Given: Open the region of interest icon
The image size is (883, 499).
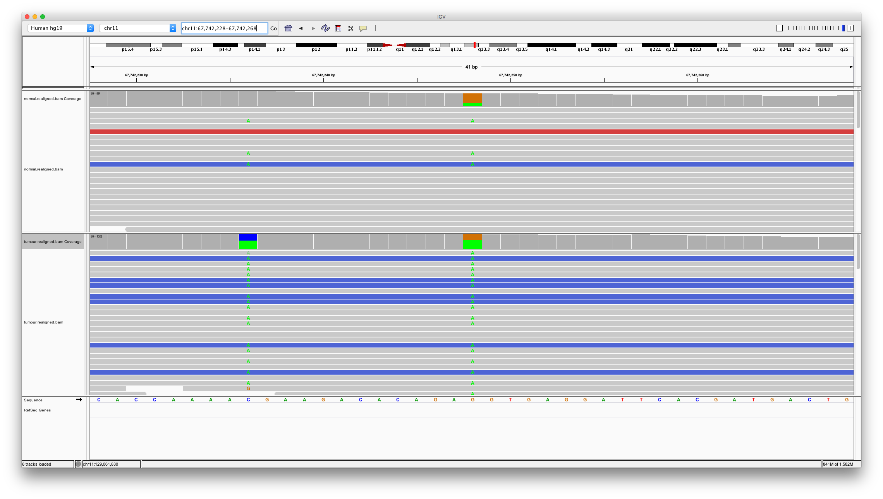Looking at the screenshot, I should 338,28.
